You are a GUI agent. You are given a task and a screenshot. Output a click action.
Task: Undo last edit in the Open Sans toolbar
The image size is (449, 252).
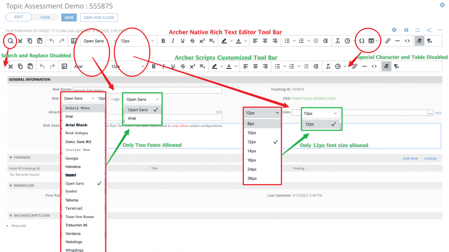click(52, 41)
